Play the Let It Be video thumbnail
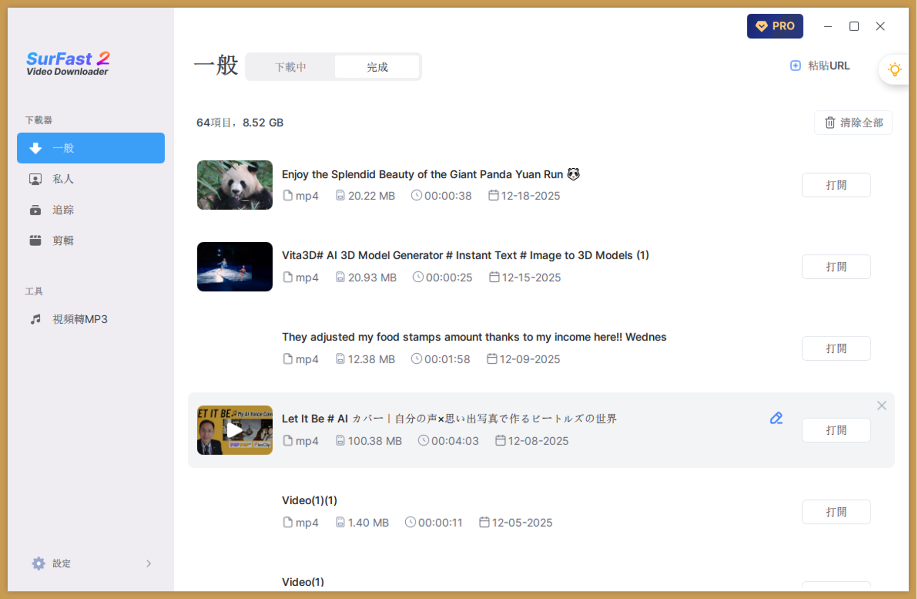Screen dimensions: 917x599 235,430
